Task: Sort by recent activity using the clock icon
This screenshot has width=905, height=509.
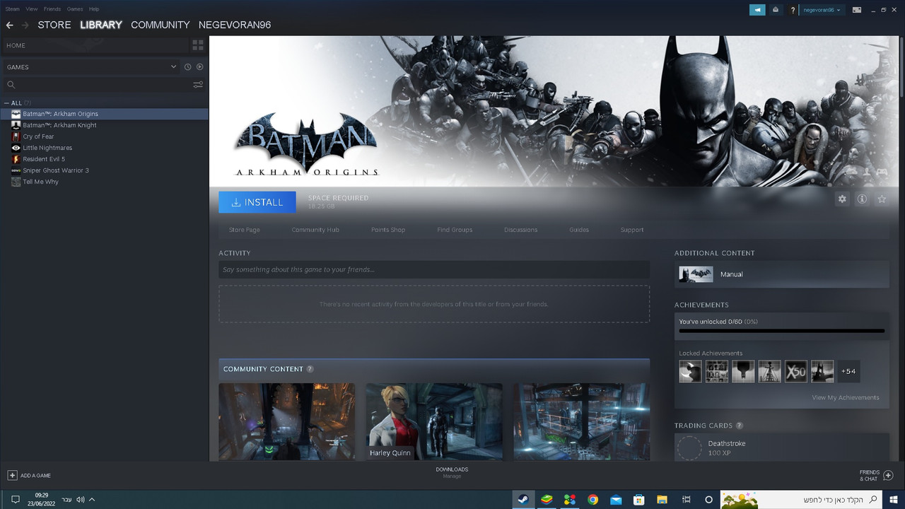Action: (188, 67)
